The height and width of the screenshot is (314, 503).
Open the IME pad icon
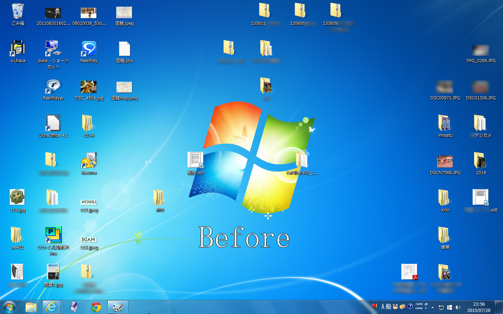point(395,307)
